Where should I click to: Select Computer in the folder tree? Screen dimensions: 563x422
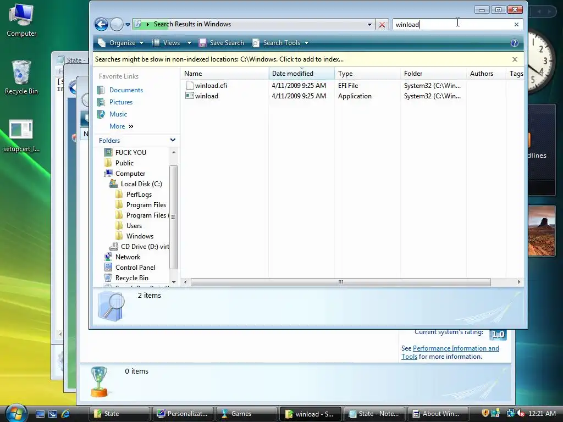point(130,173)
